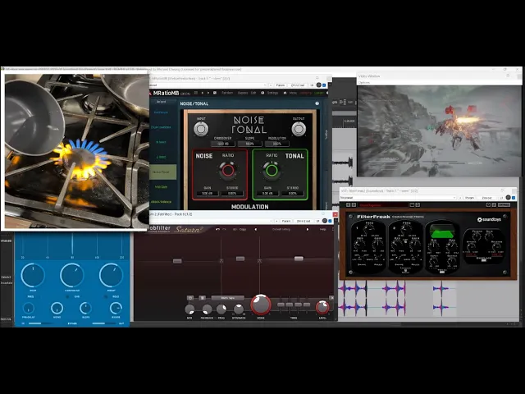Click the FilterFreak Options button

pos(504,204)
